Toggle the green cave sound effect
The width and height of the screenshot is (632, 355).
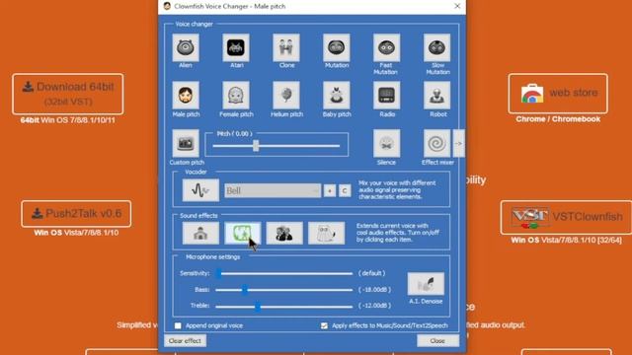pos(242,233)
